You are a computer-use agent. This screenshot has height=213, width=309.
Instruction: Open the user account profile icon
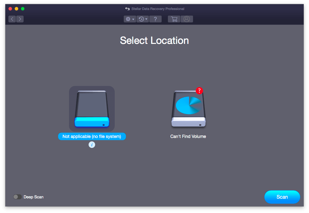tap(187, 19)
